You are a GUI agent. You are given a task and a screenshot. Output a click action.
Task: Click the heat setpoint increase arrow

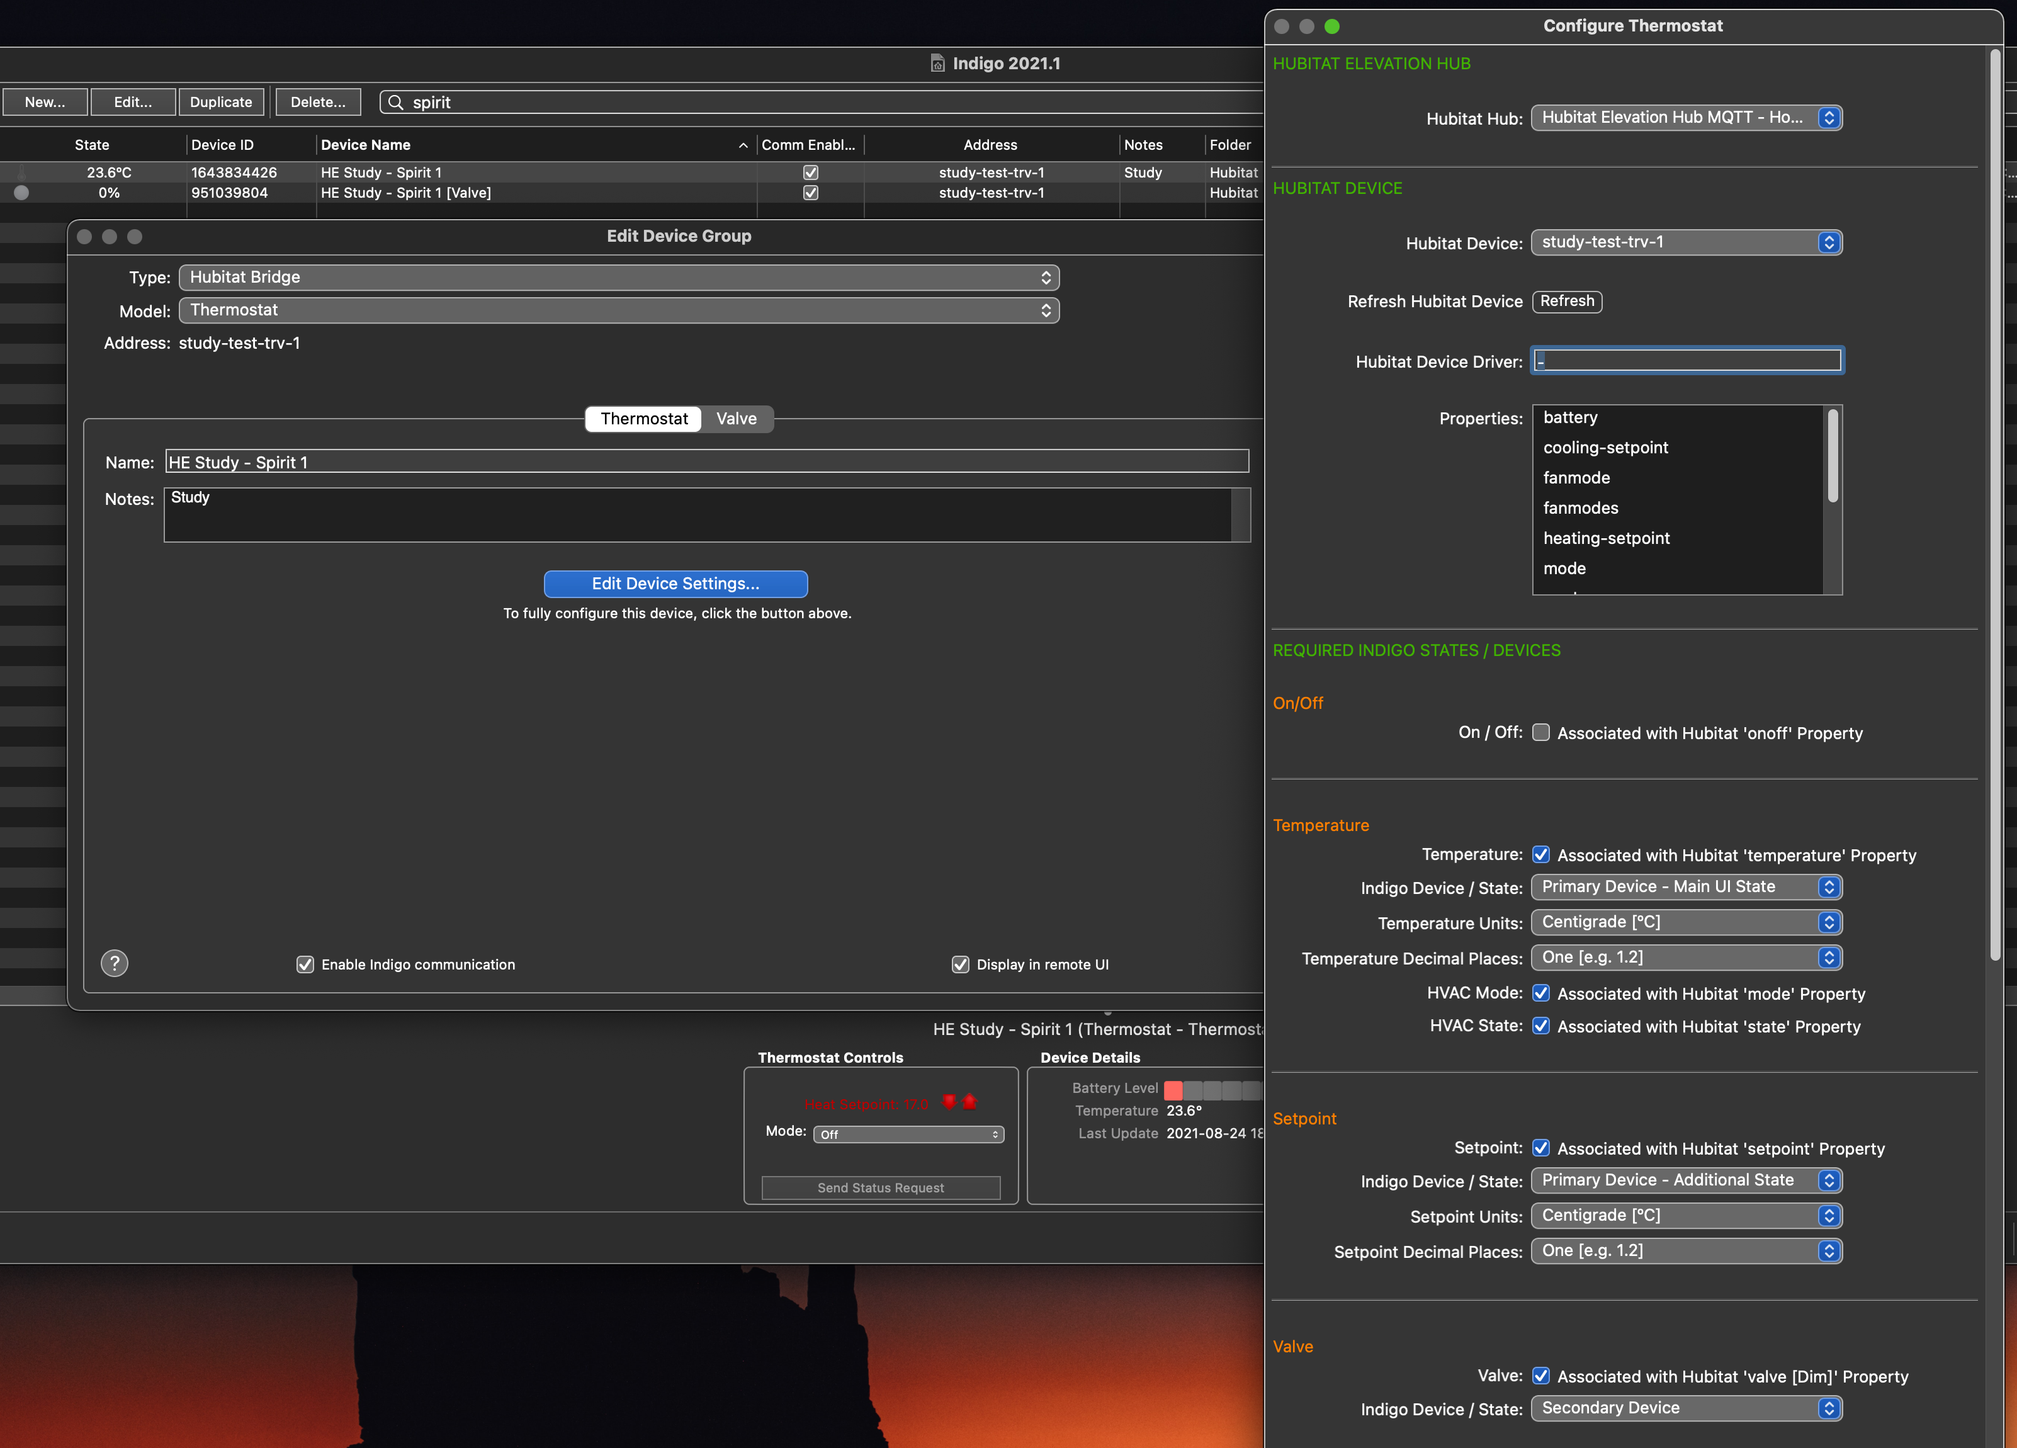click(969, 1102)
